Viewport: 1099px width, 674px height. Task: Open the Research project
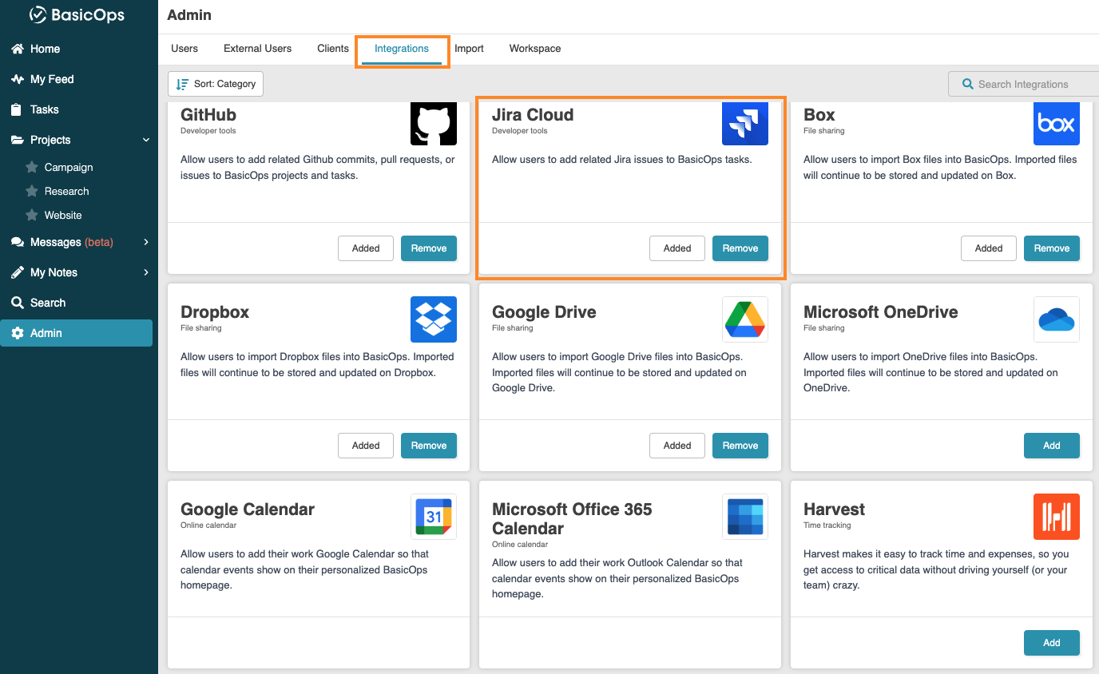point(67,191)
